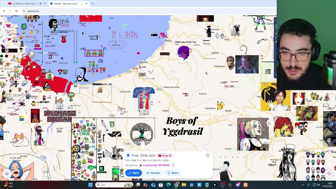336x189 pixels.
Task: Go back with the browser back arrow
Action: (x=4, y=11)
